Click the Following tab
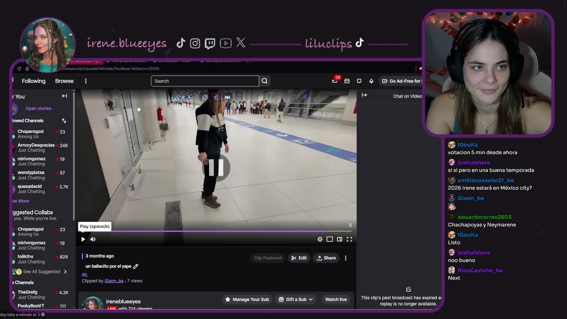567x319 pixels. coord(34,81)
